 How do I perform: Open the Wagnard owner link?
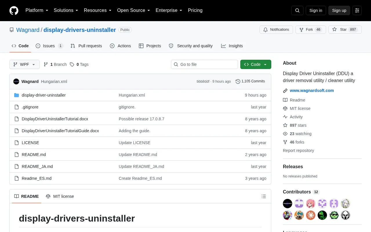pyautogui.click(x=28, y=30)
